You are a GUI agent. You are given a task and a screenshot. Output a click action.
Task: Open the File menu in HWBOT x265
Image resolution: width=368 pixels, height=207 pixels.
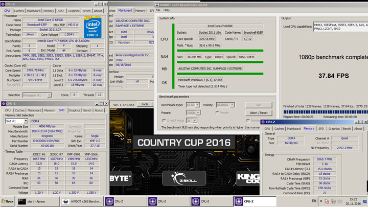(158, 10)
